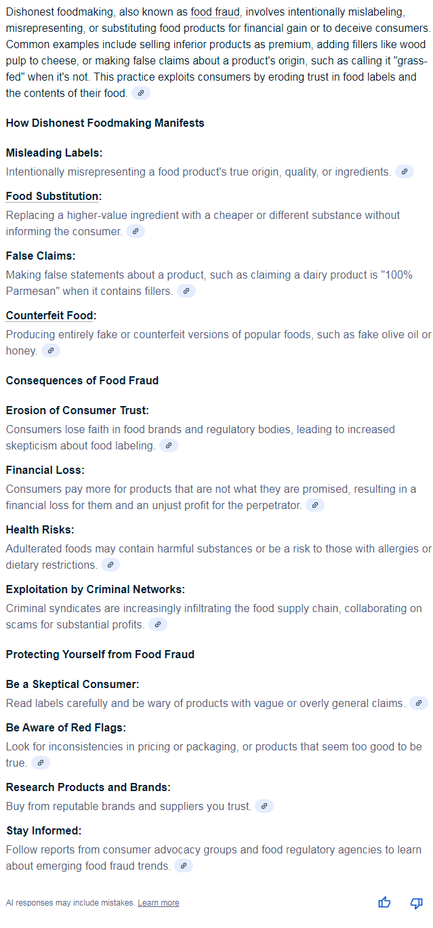The height and width of the screenshot is (928, 433).
Task: Open source link icon after Skeptical Consumer advice
Action: pyautogui.click(x=419, y=704)
